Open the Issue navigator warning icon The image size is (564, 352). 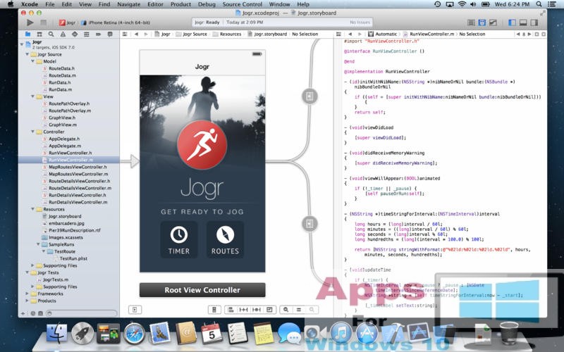point(63,34)
